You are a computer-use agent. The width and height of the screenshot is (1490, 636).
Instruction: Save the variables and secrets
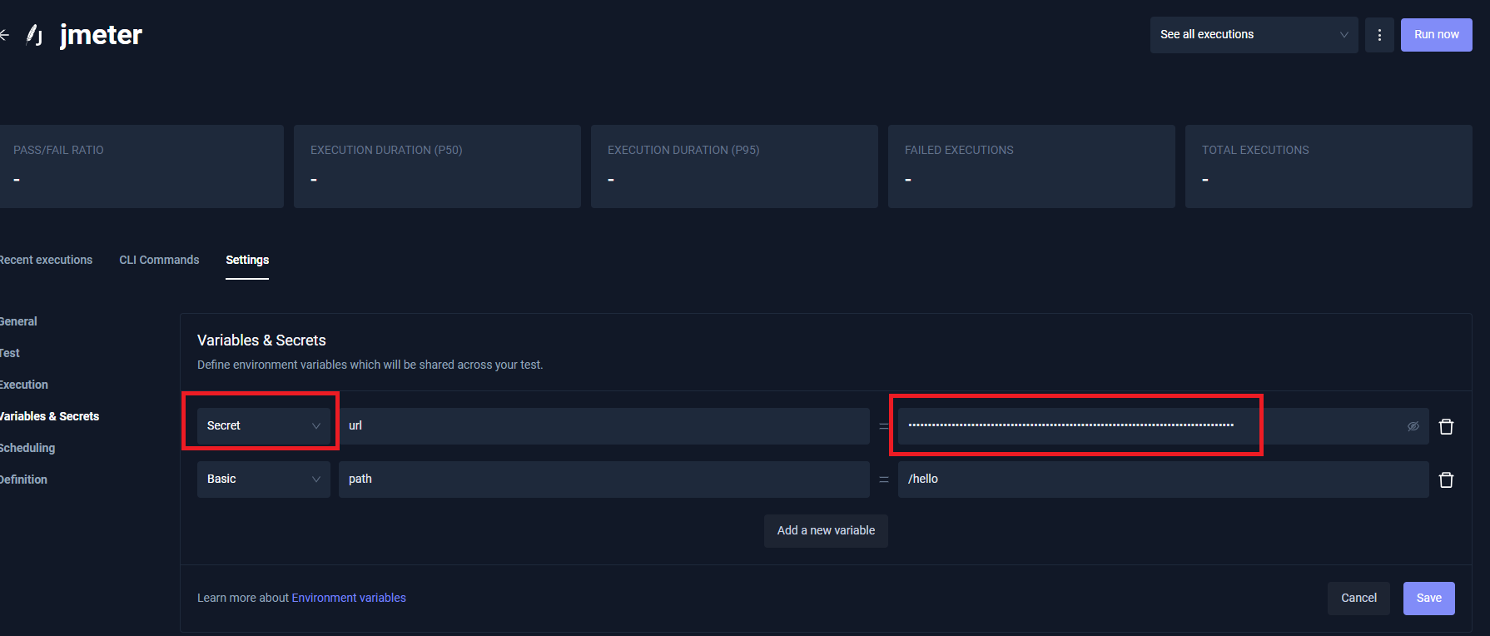pos(1428,598)
